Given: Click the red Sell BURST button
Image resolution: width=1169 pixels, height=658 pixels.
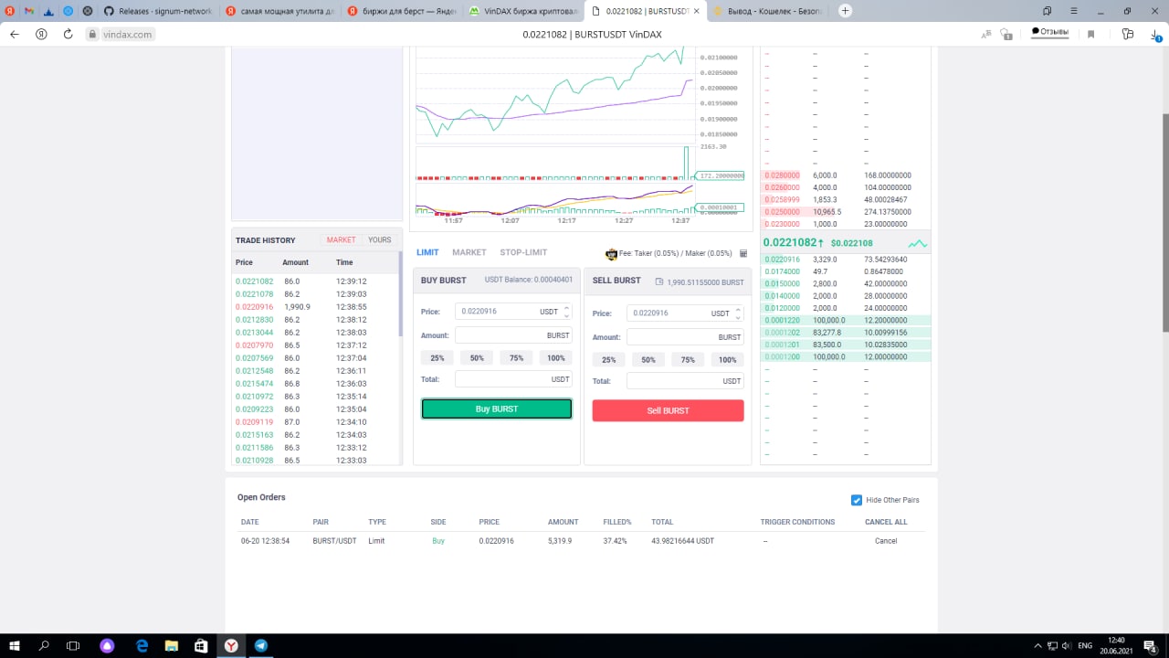Looking at the screenshot, I should 668,410.
